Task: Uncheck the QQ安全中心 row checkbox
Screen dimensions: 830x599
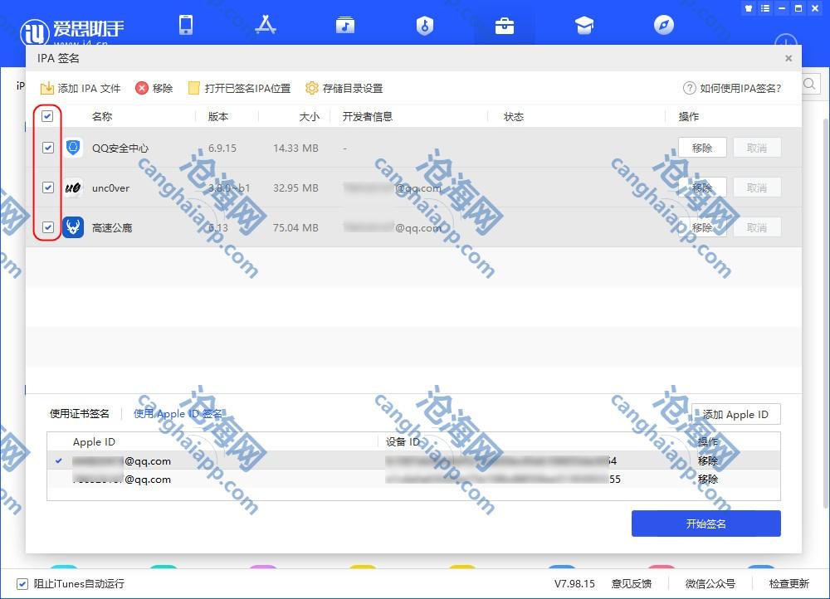Action: tap(47, 148)
